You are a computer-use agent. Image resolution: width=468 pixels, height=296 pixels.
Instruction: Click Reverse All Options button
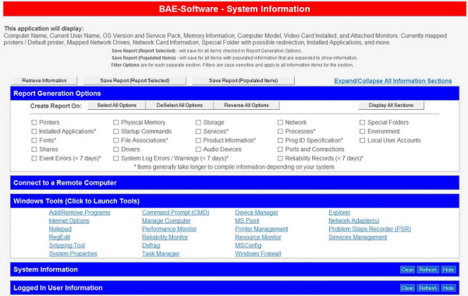[x=246, y=105]
